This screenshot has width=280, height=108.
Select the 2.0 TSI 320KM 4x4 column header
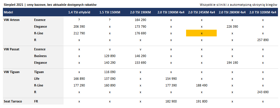point(263,12)
